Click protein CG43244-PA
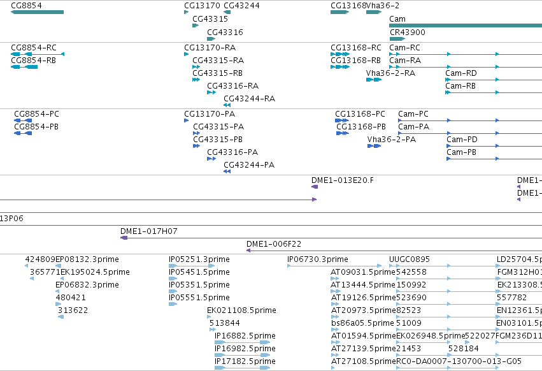 [249, 165]
